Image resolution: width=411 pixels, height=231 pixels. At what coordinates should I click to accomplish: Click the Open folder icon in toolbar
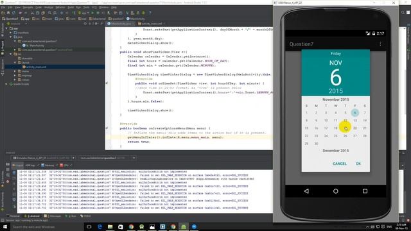pyautogui.click(x=3, y=13)
